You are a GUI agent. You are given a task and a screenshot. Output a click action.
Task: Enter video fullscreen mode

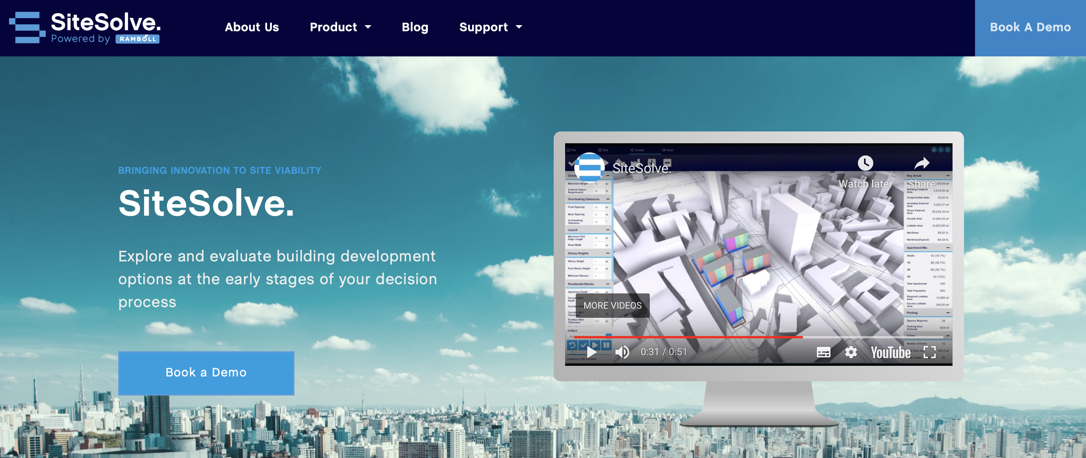929,352
